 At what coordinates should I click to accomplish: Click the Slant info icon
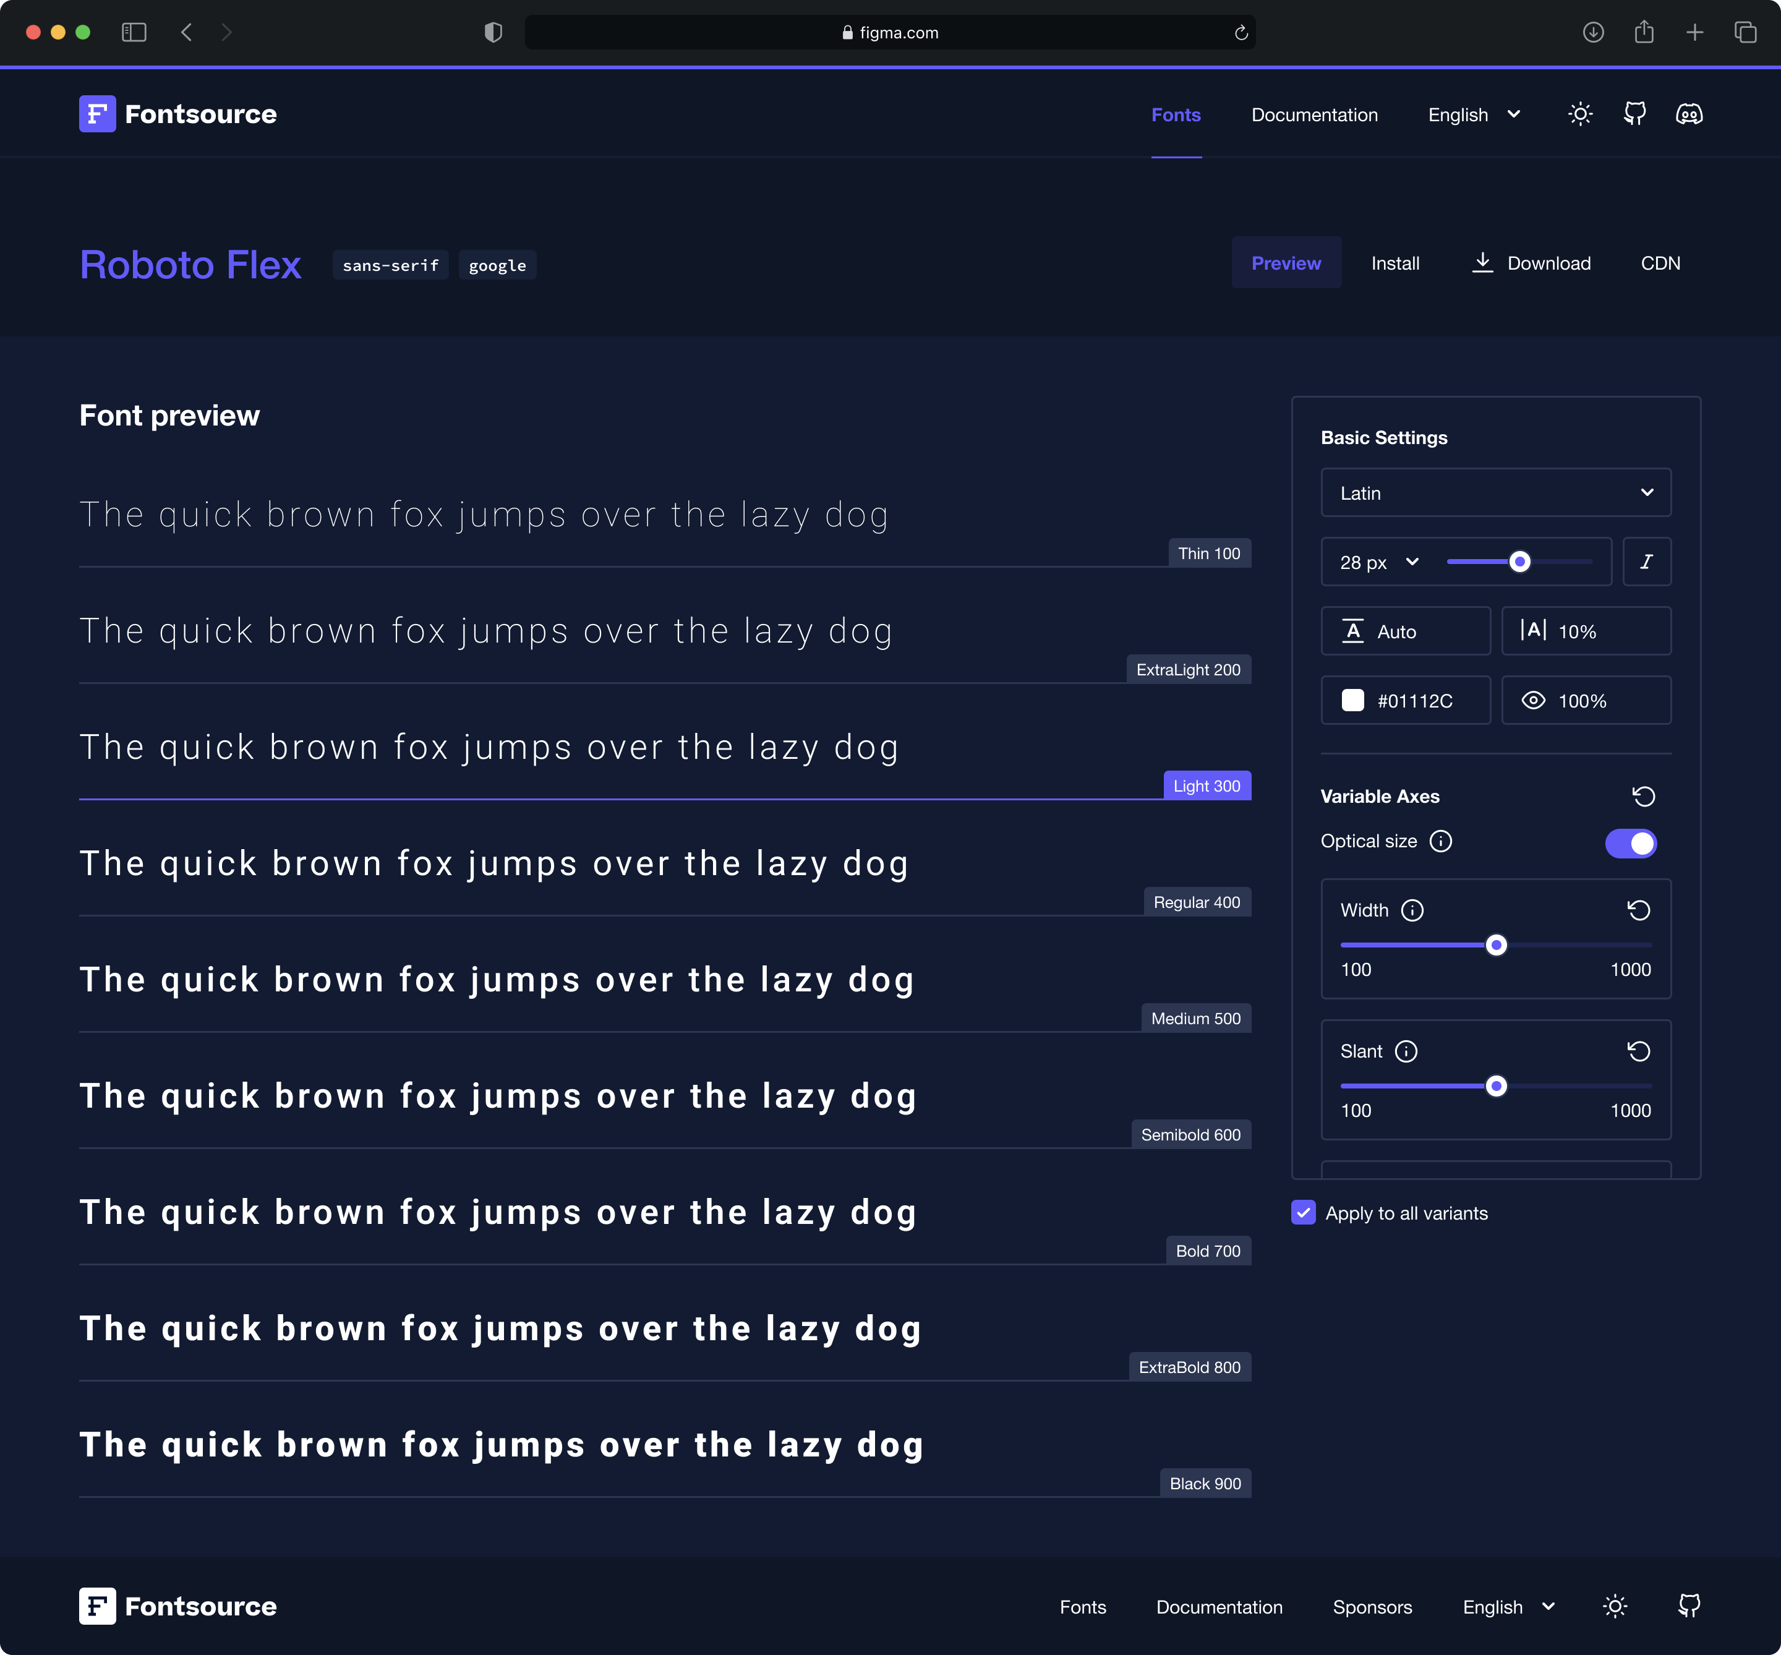click(1406, 1051)
